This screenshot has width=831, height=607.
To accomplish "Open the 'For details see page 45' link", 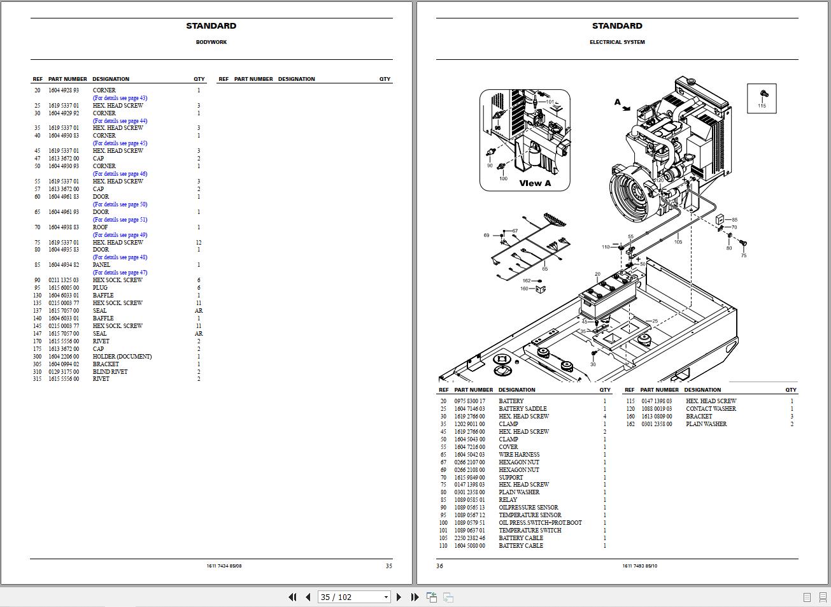I will tap(119, 143).
